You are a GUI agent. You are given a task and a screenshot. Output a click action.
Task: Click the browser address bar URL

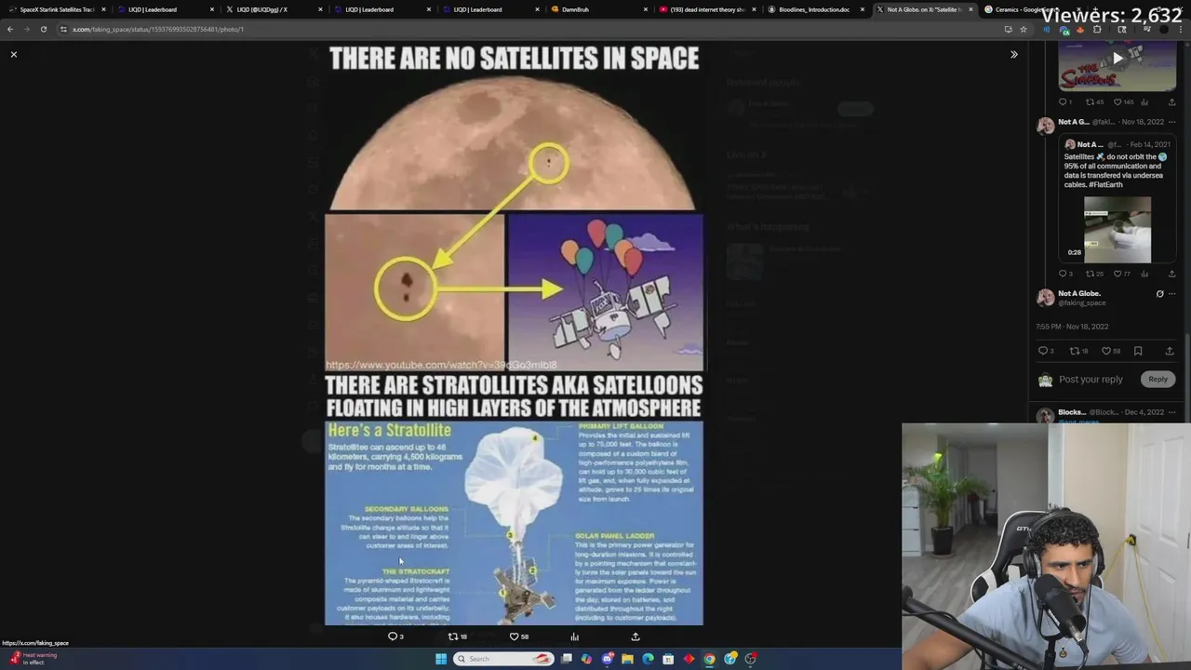tap(158, 29)
